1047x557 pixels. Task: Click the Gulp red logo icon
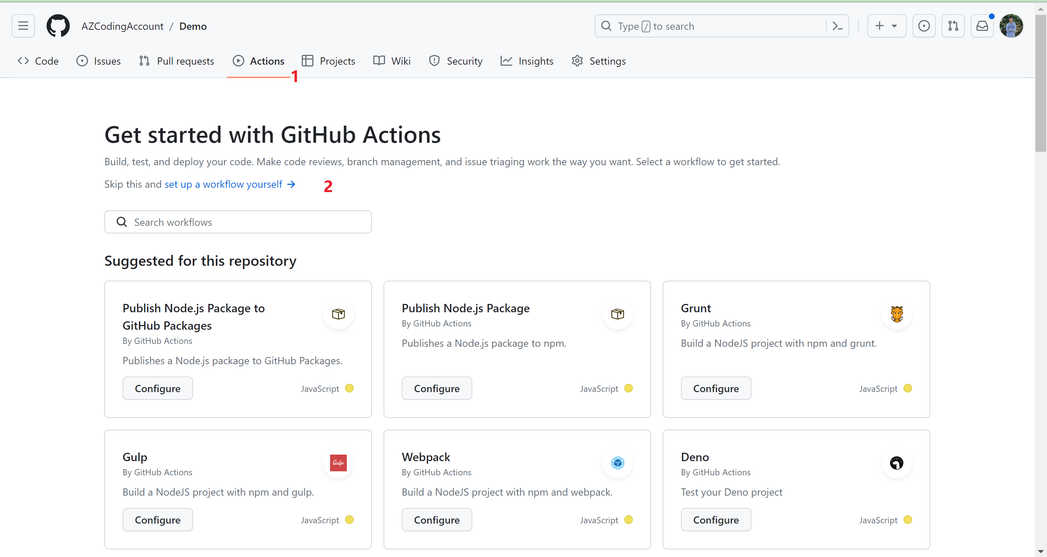click(x=338, y=463)
